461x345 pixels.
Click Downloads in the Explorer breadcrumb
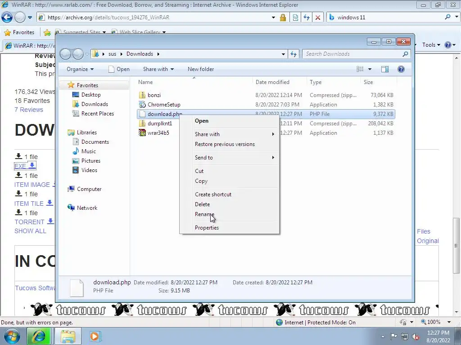pos(140,54)
